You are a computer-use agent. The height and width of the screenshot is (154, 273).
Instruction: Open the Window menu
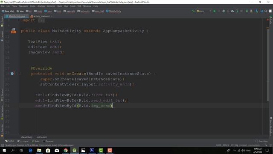(87, 6)
